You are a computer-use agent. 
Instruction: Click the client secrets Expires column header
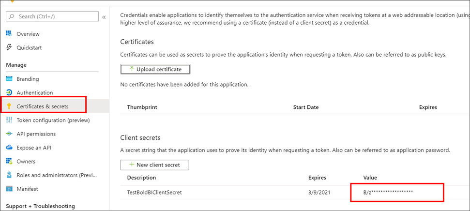(317, 178)
